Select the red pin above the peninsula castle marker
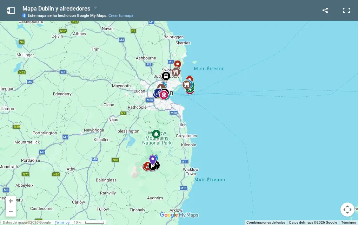Viewport: 358px width, 225px height. coord(190,78)
